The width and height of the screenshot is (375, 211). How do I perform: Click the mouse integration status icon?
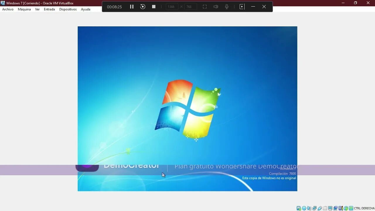point(346,208)
